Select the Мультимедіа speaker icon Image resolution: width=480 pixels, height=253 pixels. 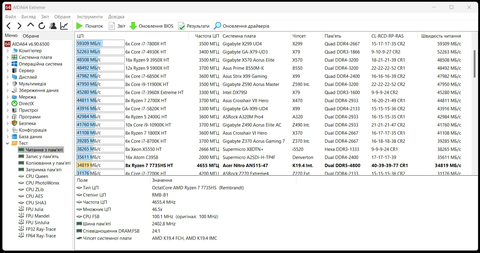[14, 84]
